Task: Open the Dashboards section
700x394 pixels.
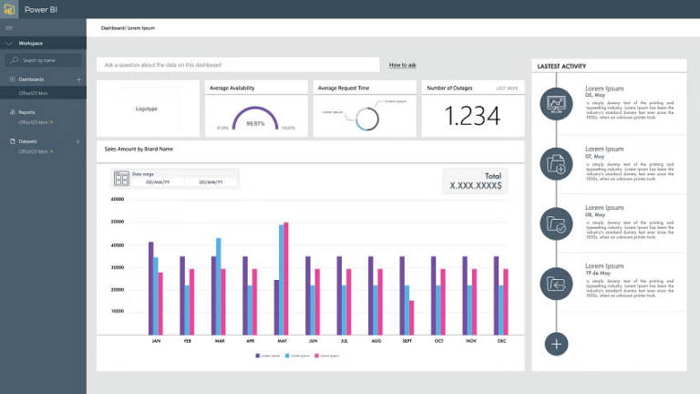Action: [x=31, y=79]
